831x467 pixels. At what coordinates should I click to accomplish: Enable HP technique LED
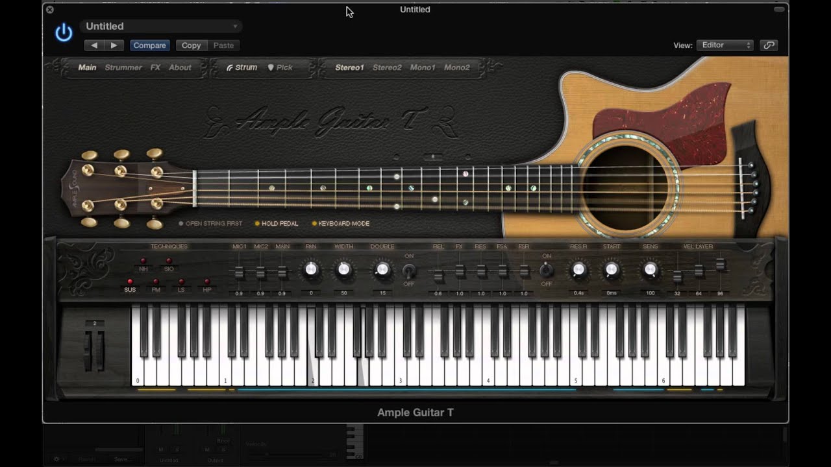(x=207, y=282)
